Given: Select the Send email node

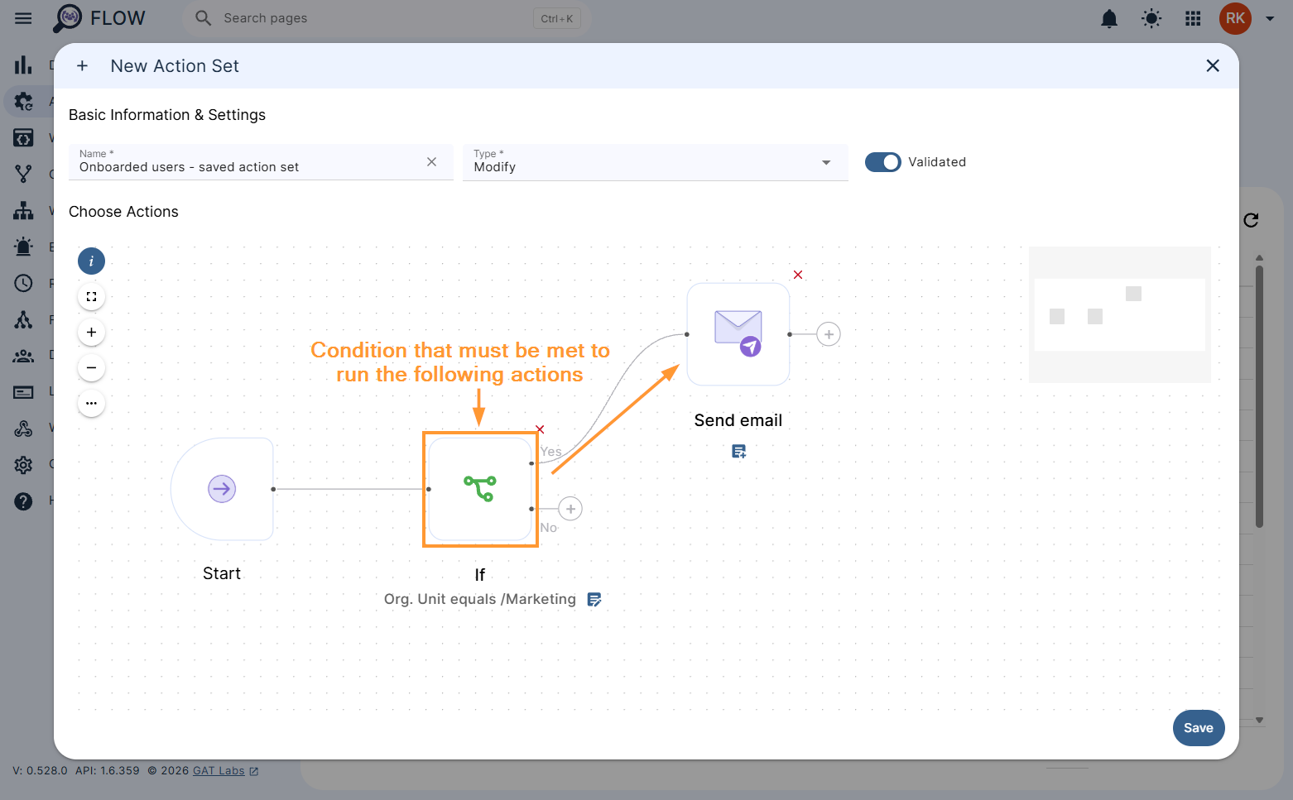Looking at the screenshot, I should click(x=738, y=334).
